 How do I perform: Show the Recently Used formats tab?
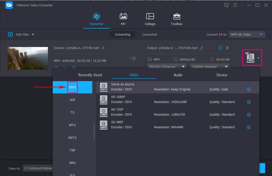pos(90,75)
